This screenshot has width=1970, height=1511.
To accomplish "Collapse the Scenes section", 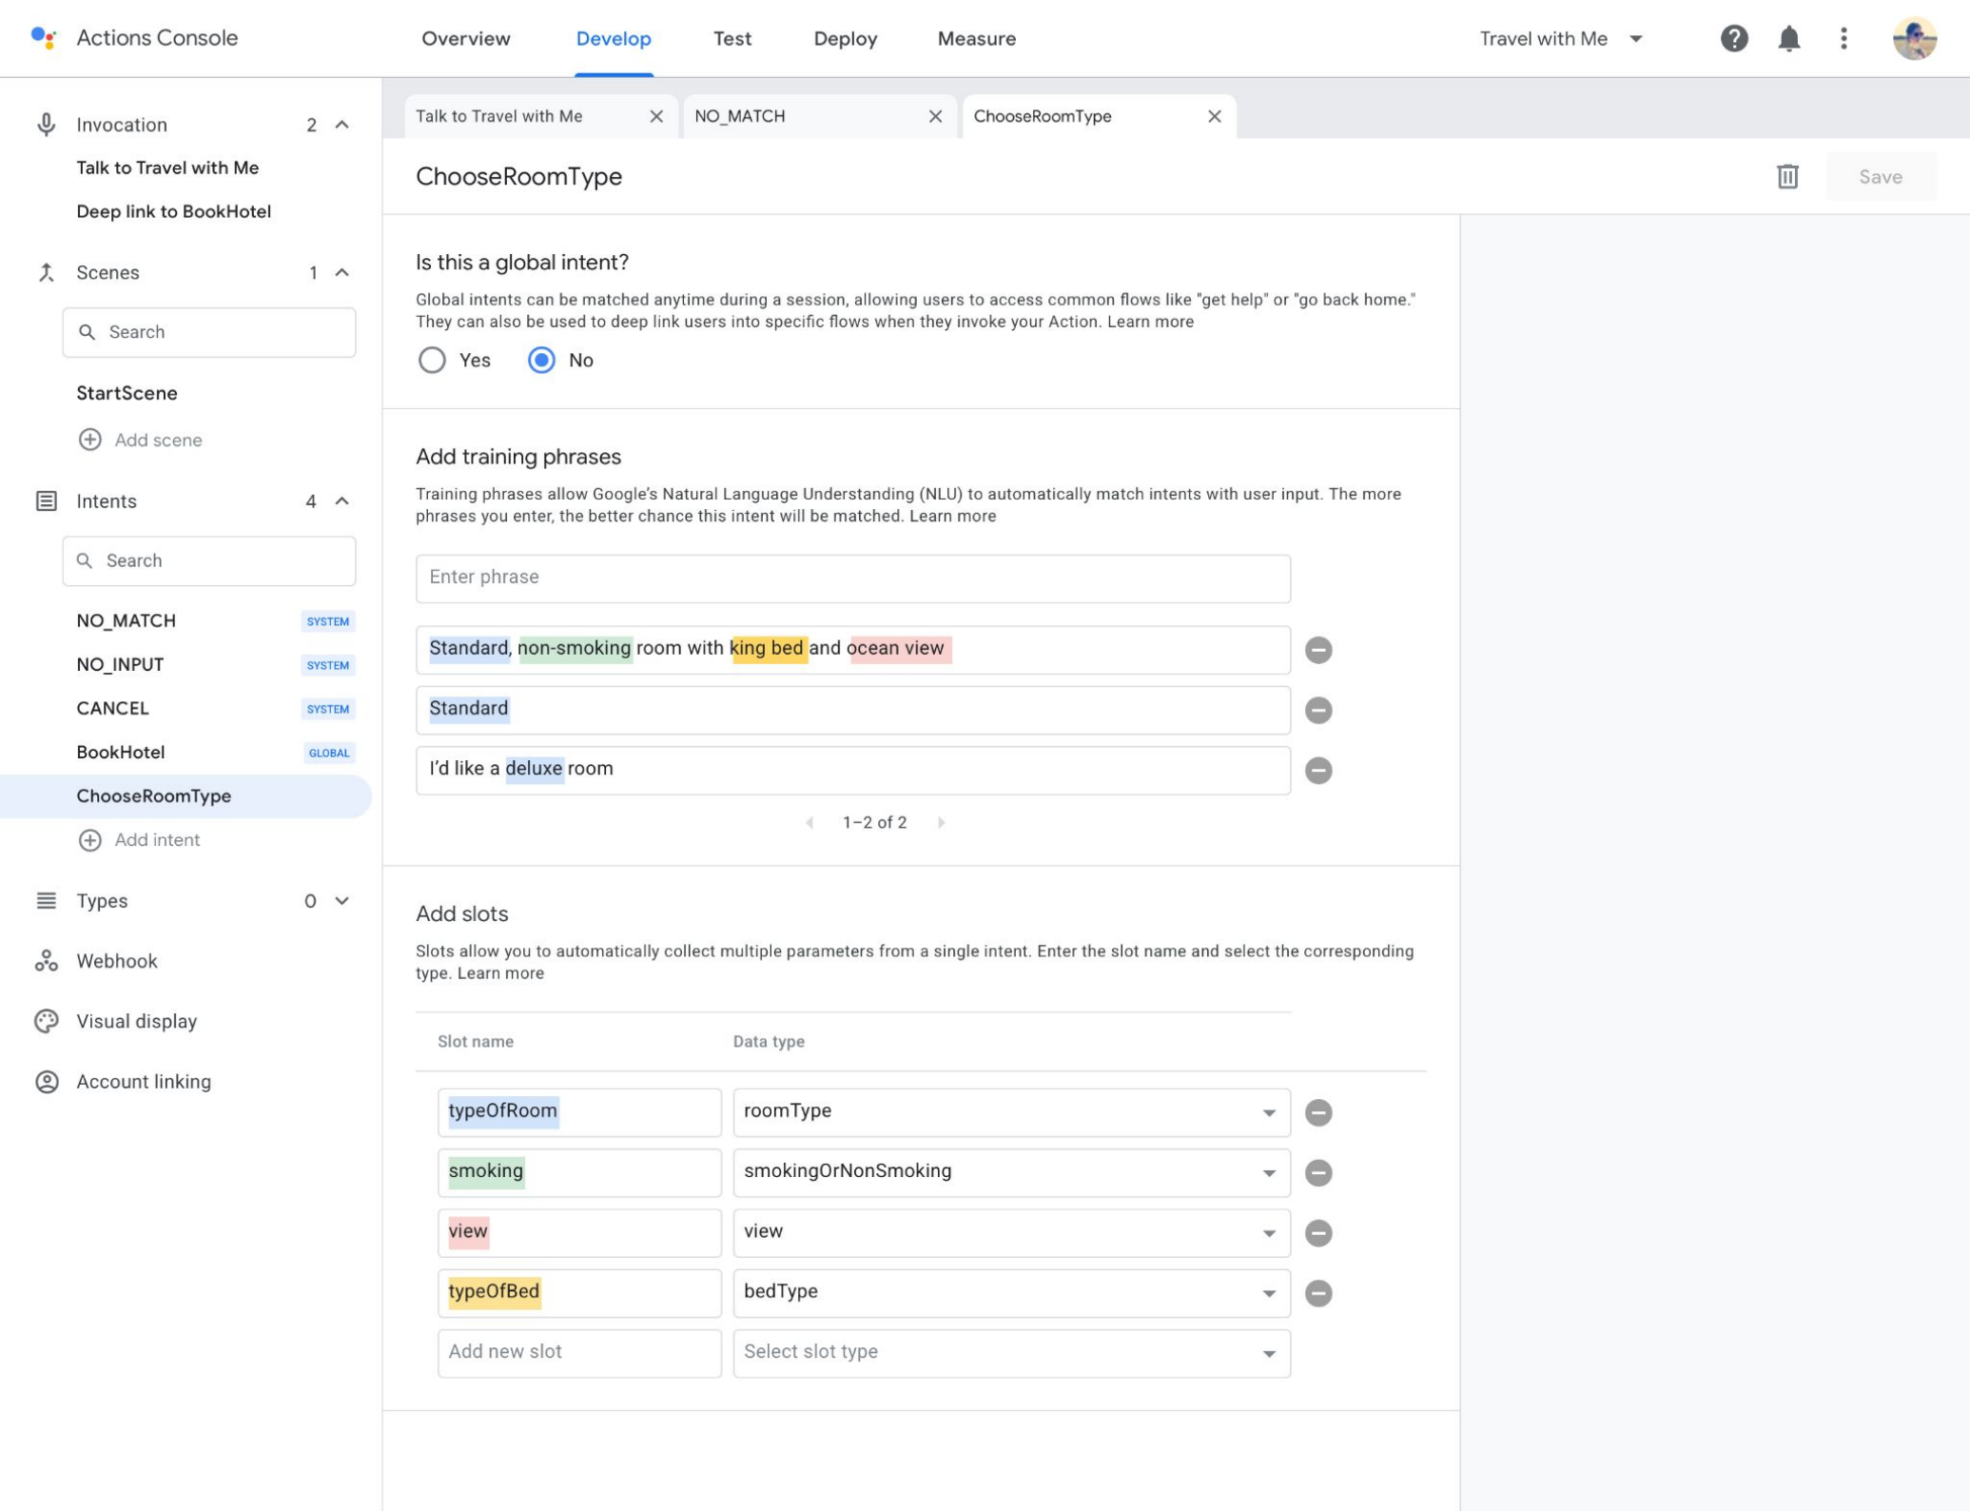I will point(342,273).
